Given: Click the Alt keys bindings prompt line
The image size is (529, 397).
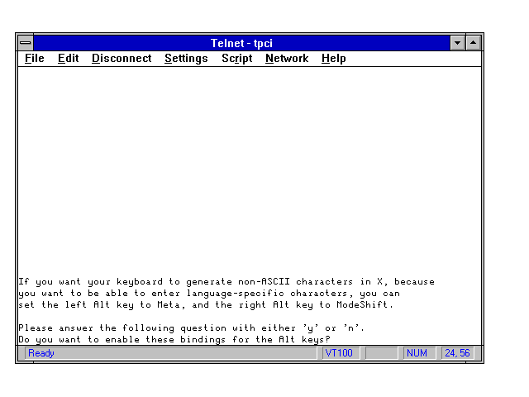Looking at the screenshot, I should (174, 340).
